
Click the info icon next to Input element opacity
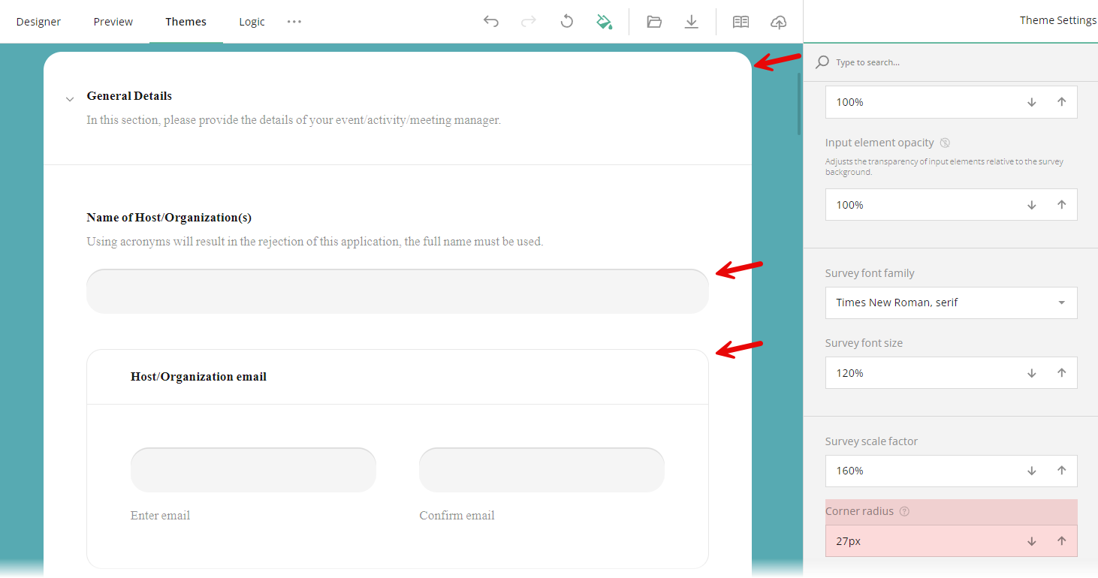pyautogui.click(x=945, y=143)
